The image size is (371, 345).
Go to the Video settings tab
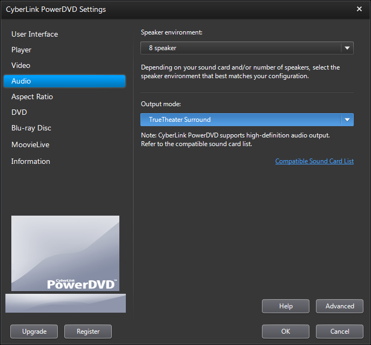pos(21,65)
